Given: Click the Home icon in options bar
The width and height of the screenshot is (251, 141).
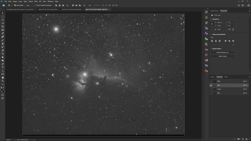Looking at the screenshot, I should [x=4, y=5].
